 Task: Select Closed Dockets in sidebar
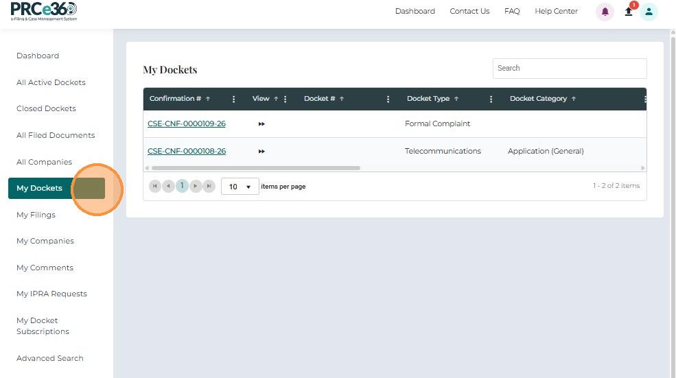click(46, 108)
